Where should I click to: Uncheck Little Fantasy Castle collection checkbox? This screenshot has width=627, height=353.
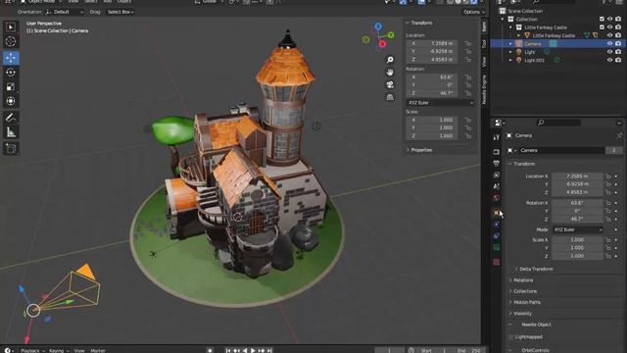click(x=602, y=27)
